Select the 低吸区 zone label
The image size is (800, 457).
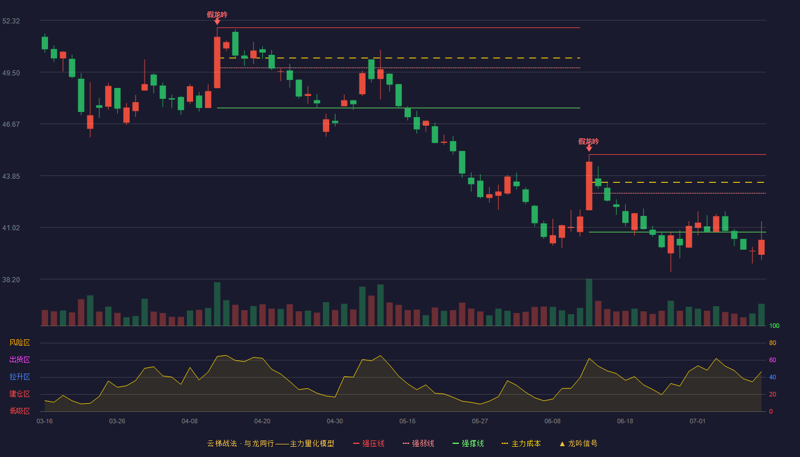[19, 411]
